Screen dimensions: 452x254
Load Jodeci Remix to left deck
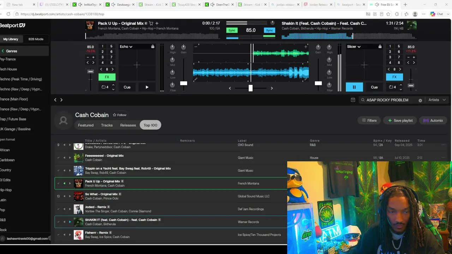pyautogui.click(x=64, y=209)
